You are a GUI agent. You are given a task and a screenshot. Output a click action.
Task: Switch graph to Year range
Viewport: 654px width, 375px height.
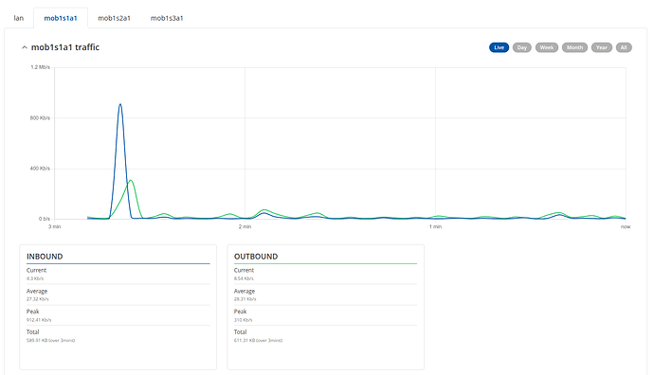tap(602, 47)
